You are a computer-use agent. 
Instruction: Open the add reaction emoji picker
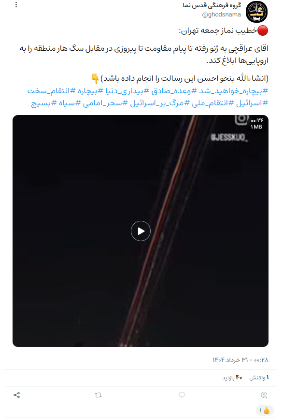click(264, 395)
